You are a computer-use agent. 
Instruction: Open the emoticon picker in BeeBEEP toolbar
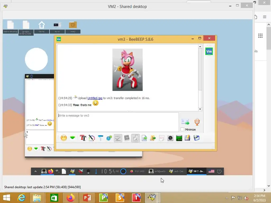[64, 138]
